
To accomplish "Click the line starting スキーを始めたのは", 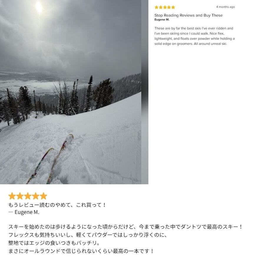I will (x=125, y=227).
